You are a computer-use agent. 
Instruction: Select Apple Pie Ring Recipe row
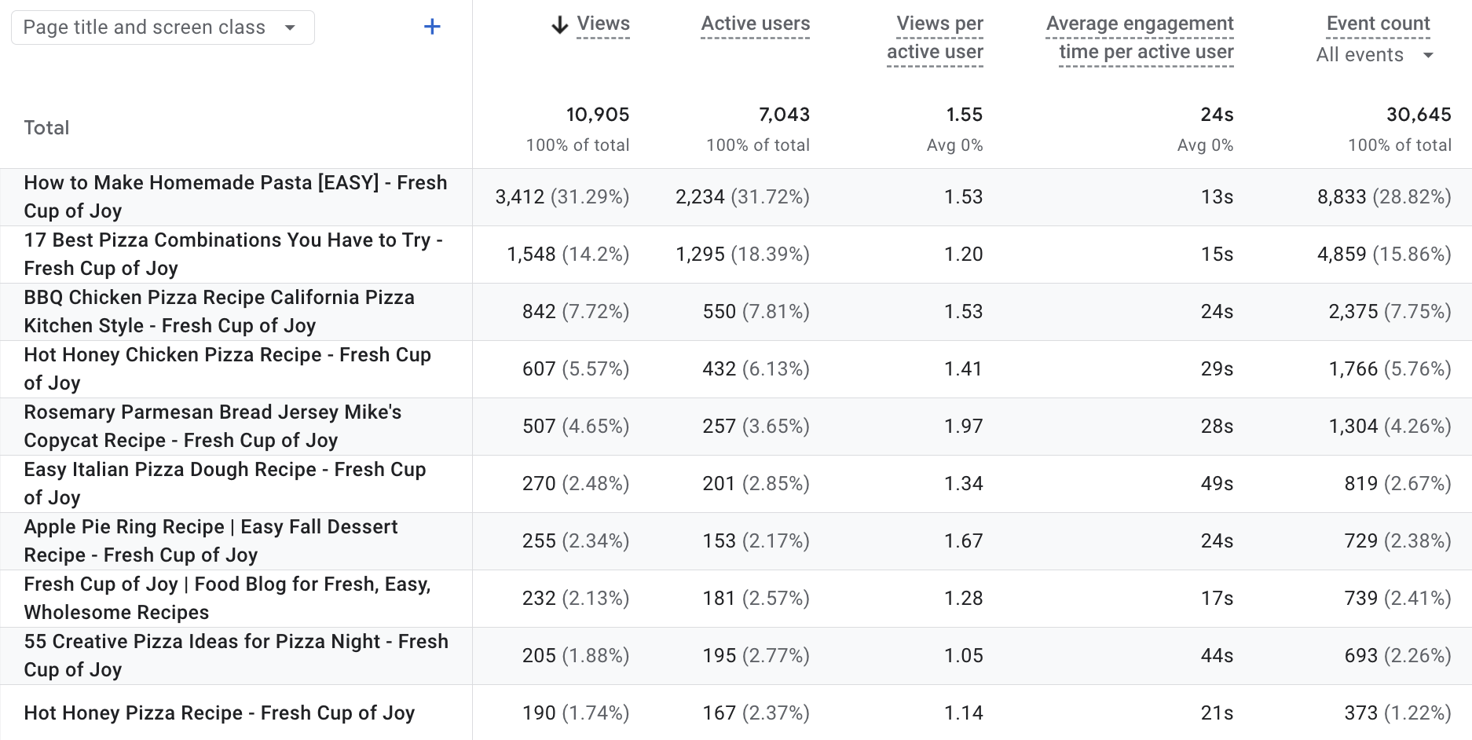coord(211,540)
